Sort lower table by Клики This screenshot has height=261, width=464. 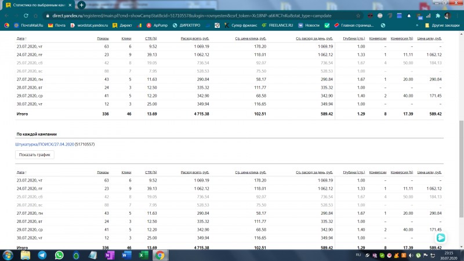click(126, 172)
